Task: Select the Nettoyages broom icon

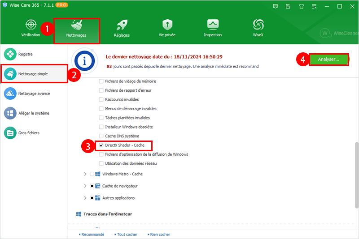Action: pos(76,25)
